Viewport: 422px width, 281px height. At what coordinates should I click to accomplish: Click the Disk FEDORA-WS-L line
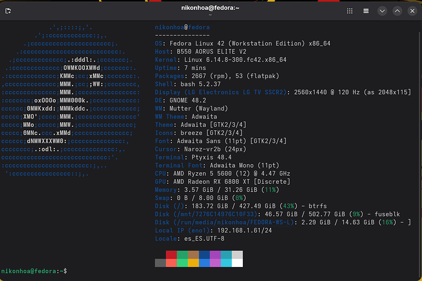[283, 222]
